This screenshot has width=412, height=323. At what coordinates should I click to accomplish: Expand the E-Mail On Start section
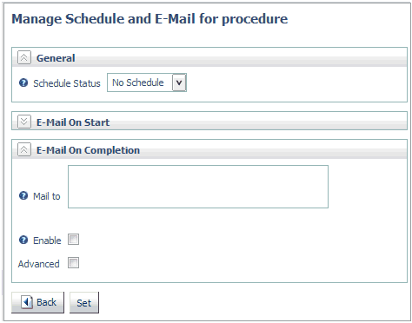pos(24,122)
